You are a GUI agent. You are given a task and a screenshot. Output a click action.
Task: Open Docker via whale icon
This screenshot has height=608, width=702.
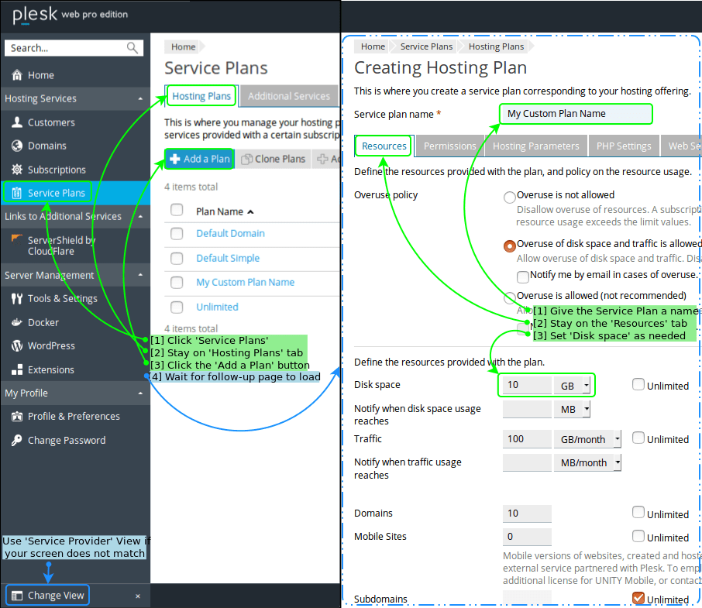click(17, 322)
